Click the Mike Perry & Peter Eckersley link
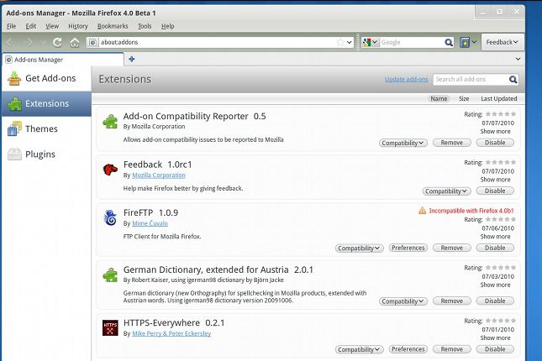Image resolution: width=542 pixels, height=361 pixels. coord(171,333)
